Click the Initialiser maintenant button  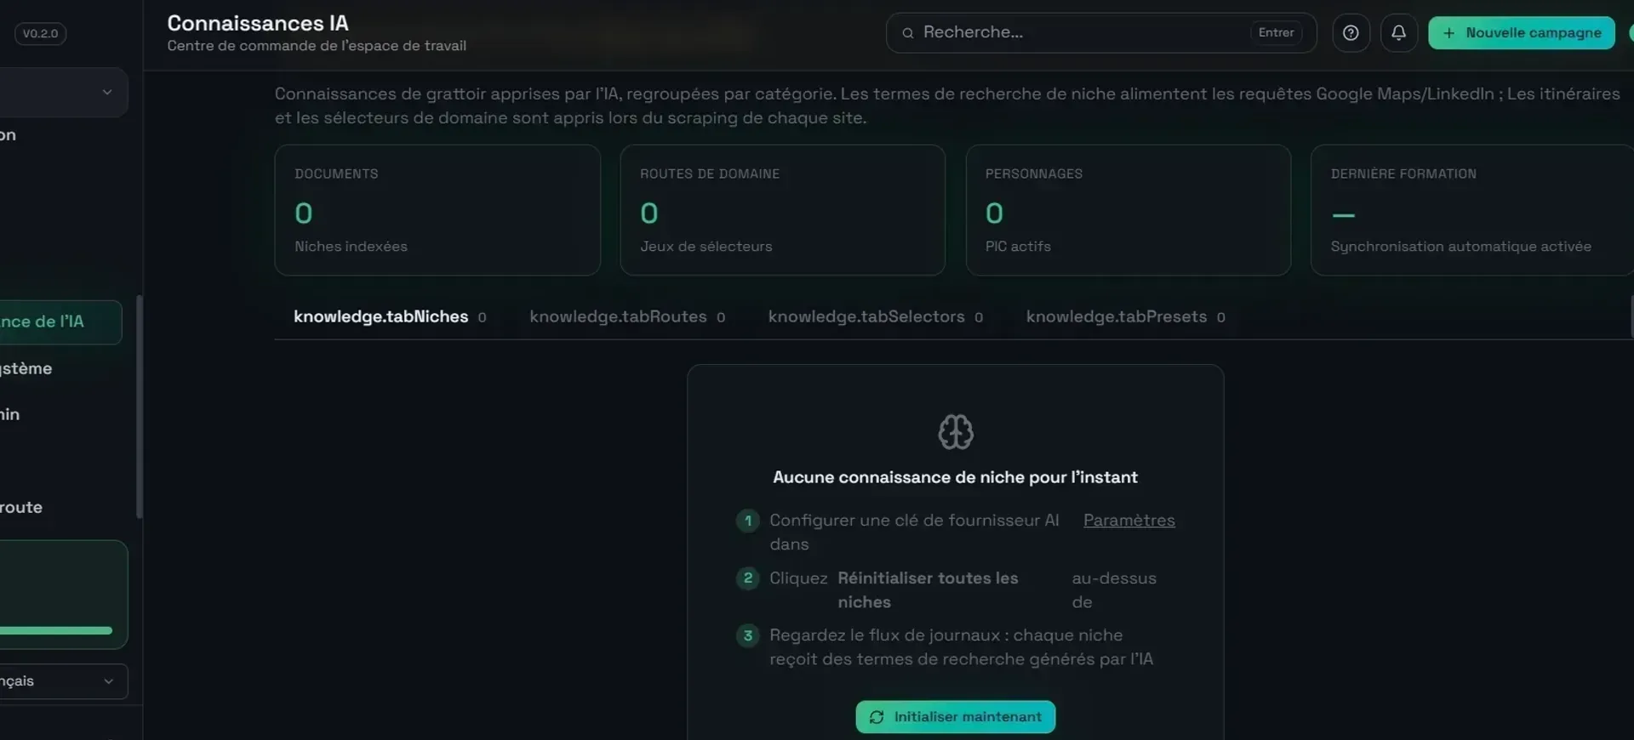pyautogui.click(x=956, y=717)
